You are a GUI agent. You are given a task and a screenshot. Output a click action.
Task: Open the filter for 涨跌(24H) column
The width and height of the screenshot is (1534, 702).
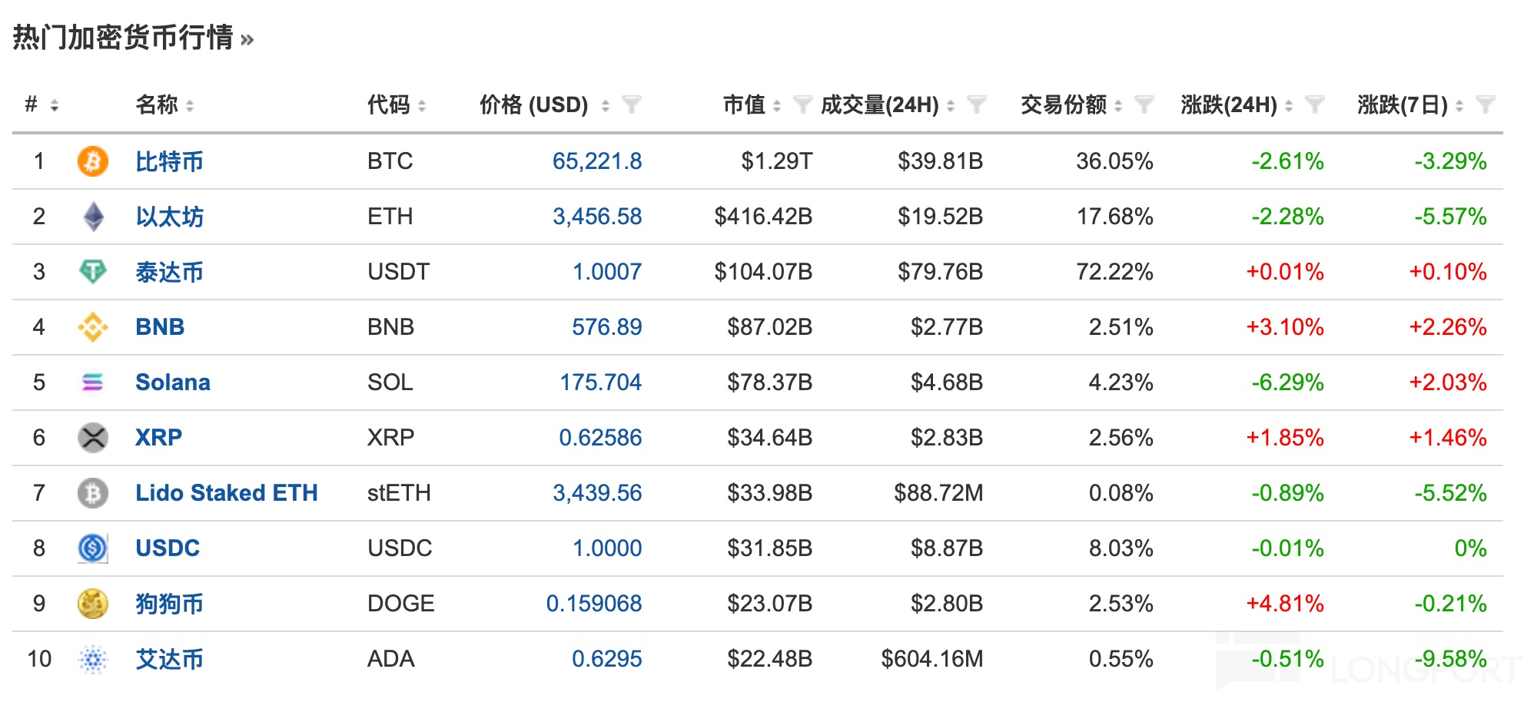click(1315, 104)
